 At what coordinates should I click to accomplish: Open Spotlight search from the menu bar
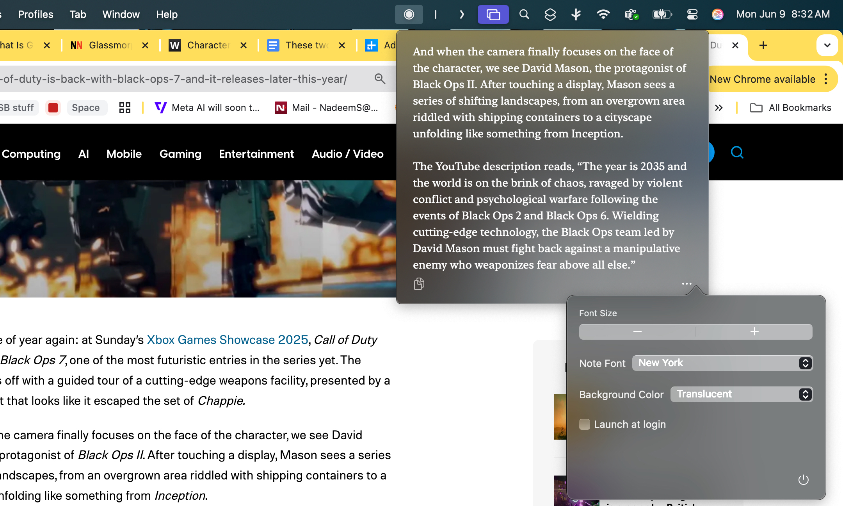524,14
